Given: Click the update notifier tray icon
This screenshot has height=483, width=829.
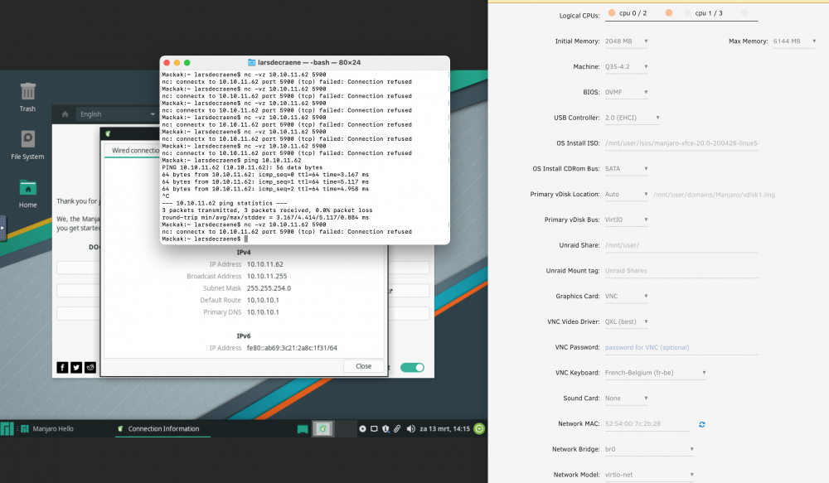Looking at the screenshot, I should click(x=363, y=428).
